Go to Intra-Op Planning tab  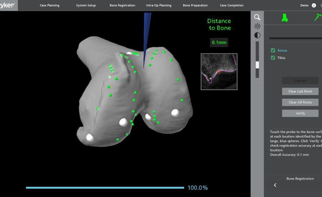[x=159, y=5]
